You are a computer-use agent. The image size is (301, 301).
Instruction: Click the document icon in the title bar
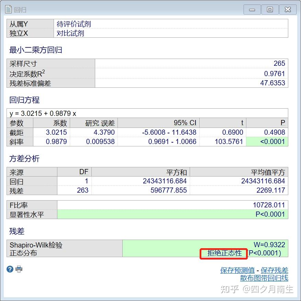coord(8,9)
